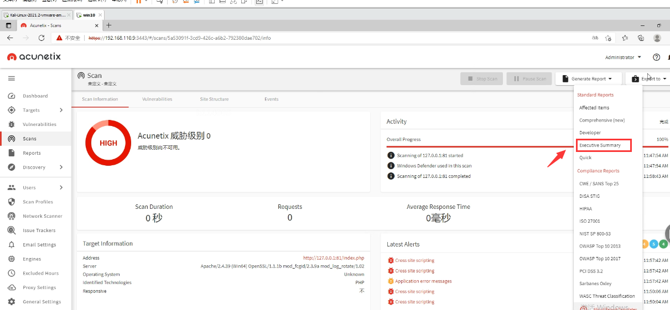Open Issue Trackers in the sidebar
Image resolution: width=670 pixels, height=310 pixels.
pyautogui.click(x=39, y=230)
